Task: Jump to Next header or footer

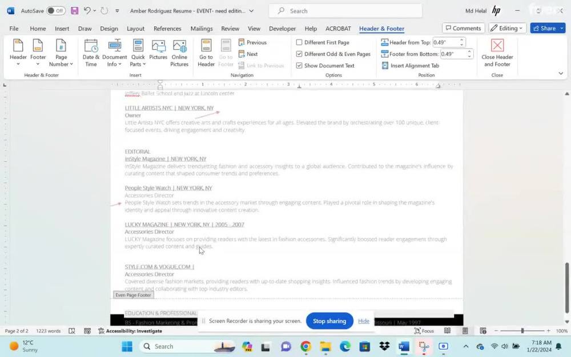Action: click(x=248, y=54)
